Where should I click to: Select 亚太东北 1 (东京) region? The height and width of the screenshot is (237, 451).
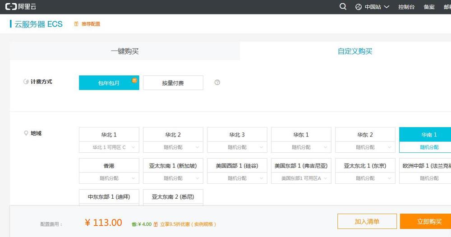tap(365, 165)
